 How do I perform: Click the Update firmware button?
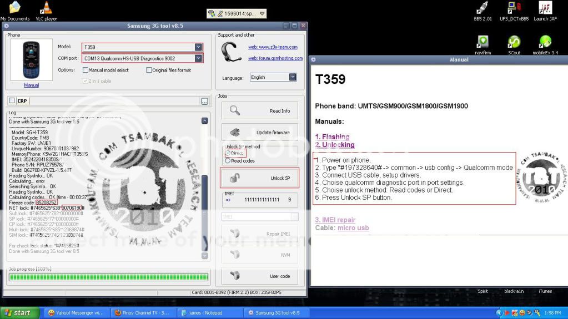[260, 133]
